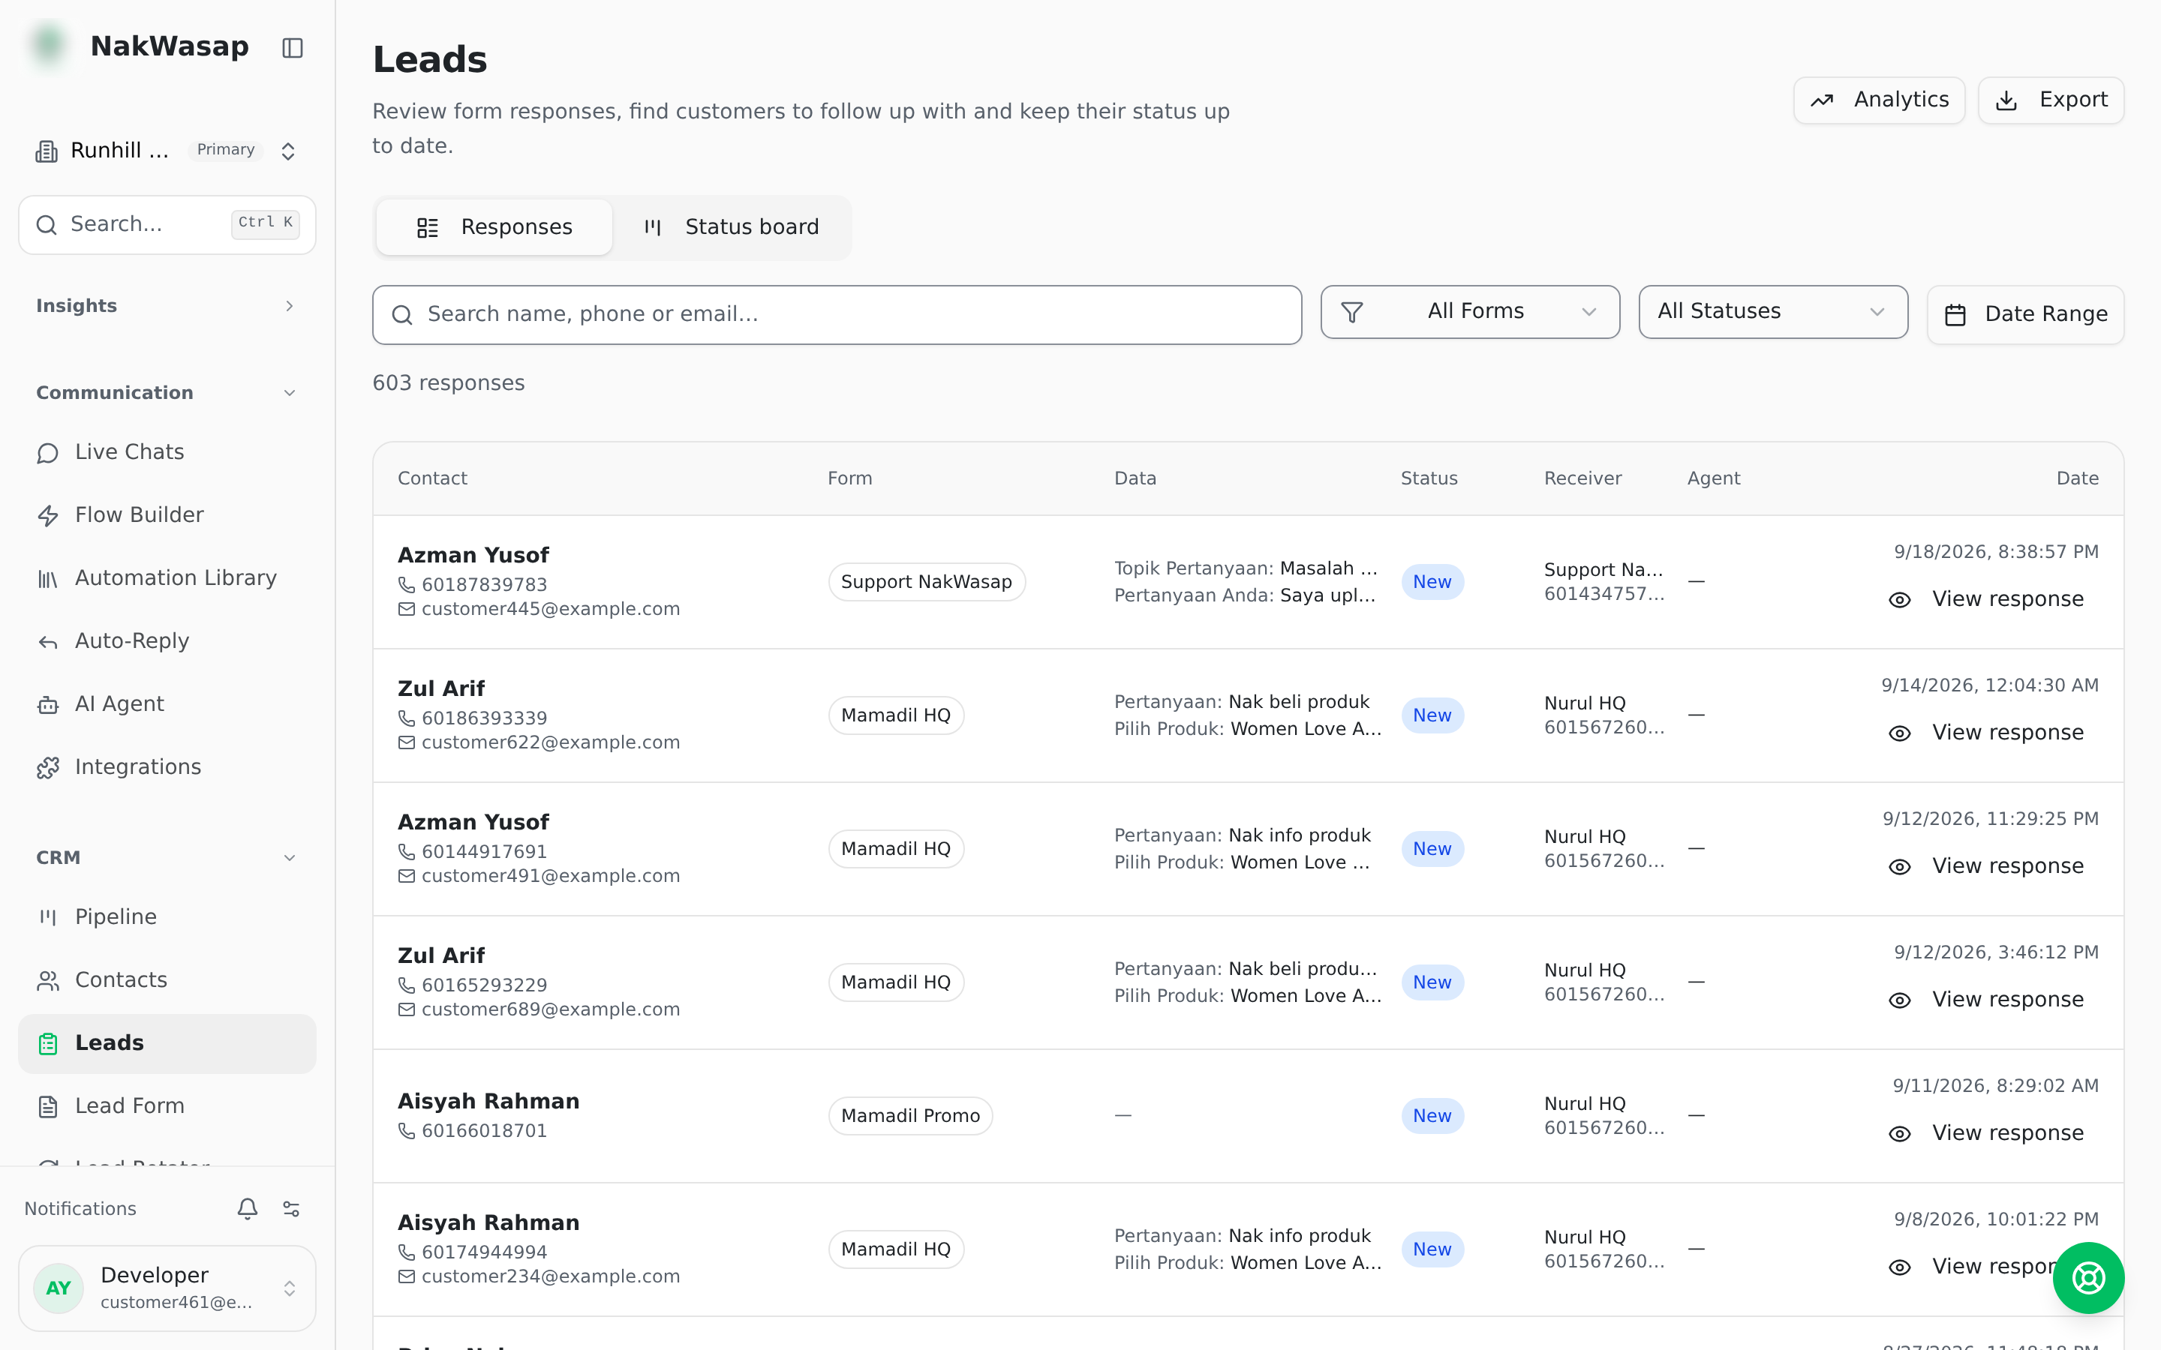
Task: Click the AI Agent robot icon
Action: pyautogui.click(x=48, y=704)
